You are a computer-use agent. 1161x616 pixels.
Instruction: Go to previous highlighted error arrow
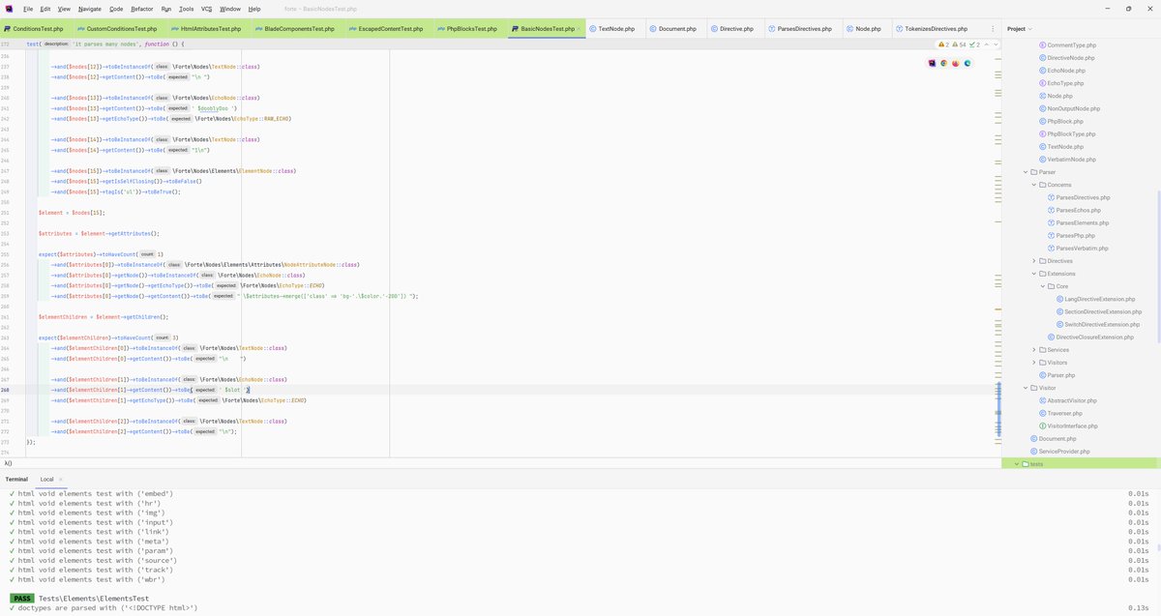pyautogui.click(x=986, y=44)
